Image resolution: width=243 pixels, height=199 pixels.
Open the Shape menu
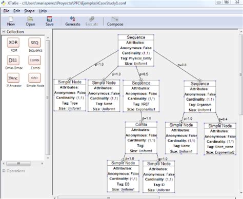(29, 11)
